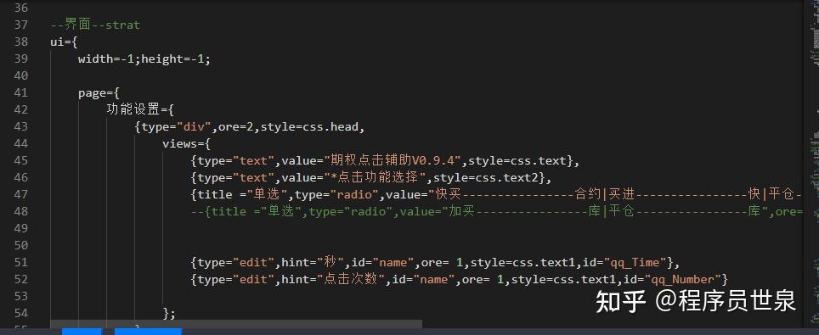819x335 pixels.
Task: Click line number 38 in the gutter
Action: click(21, 42)
